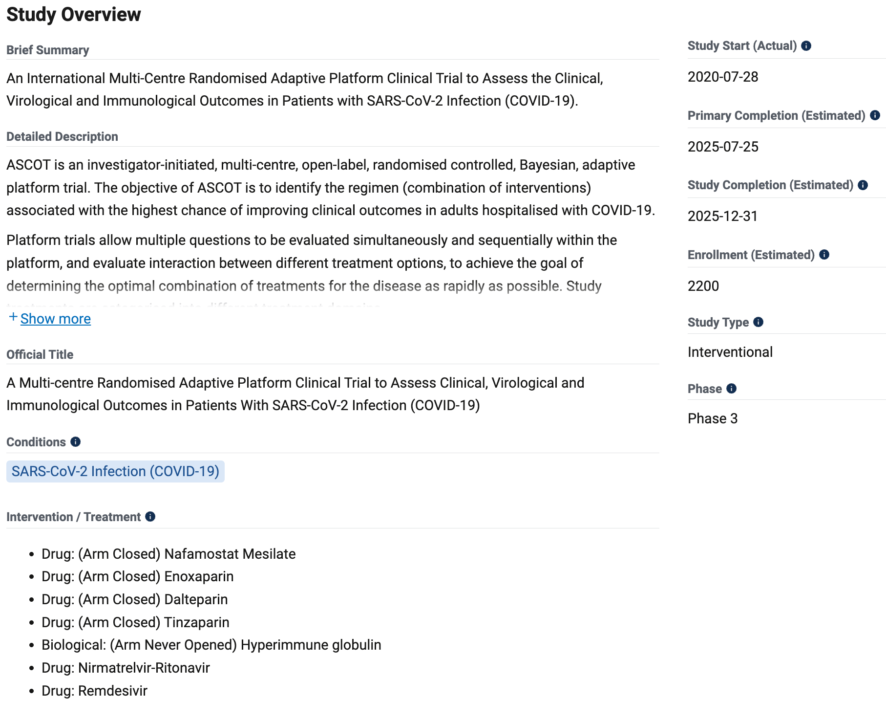Image resolution: width=886 pixels, height=701 pixels.
Task: Click info icon next to Study Start
Action: 806,46
